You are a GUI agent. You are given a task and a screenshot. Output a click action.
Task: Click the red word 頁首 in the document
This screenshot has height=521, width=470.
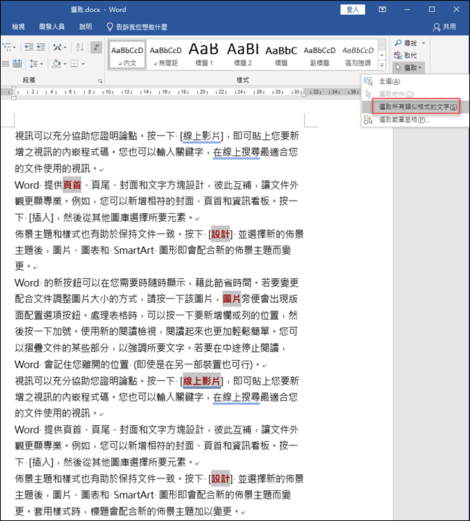tap(72, 185)
